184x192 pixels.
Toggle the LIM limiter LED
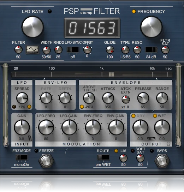116,151
